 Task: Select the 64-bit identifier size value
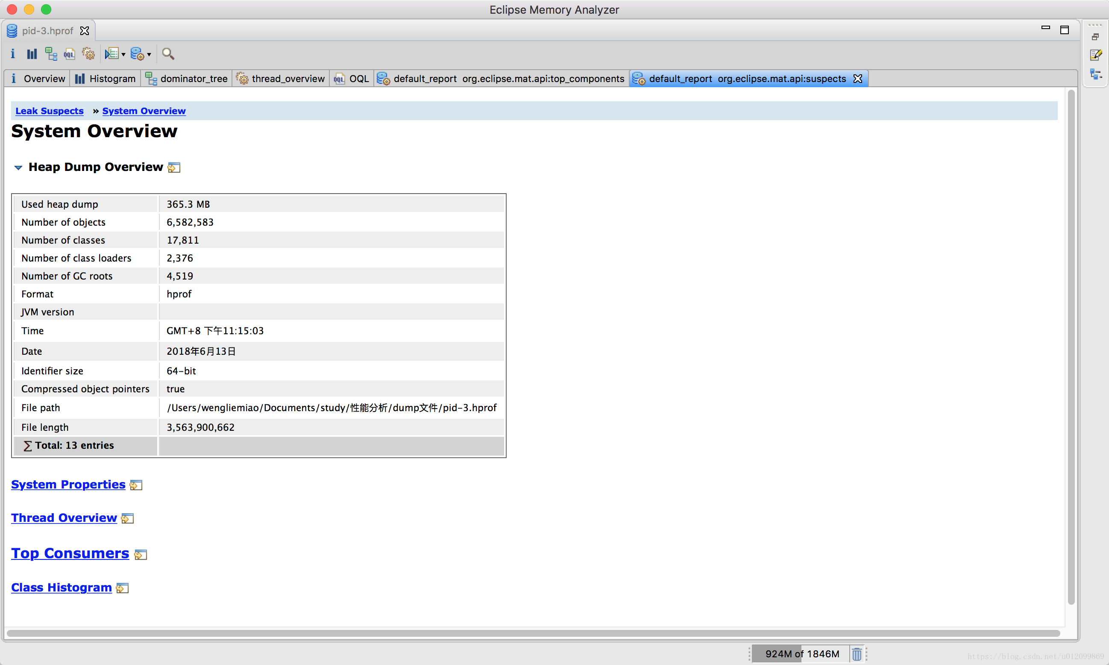tap(181, 371)
